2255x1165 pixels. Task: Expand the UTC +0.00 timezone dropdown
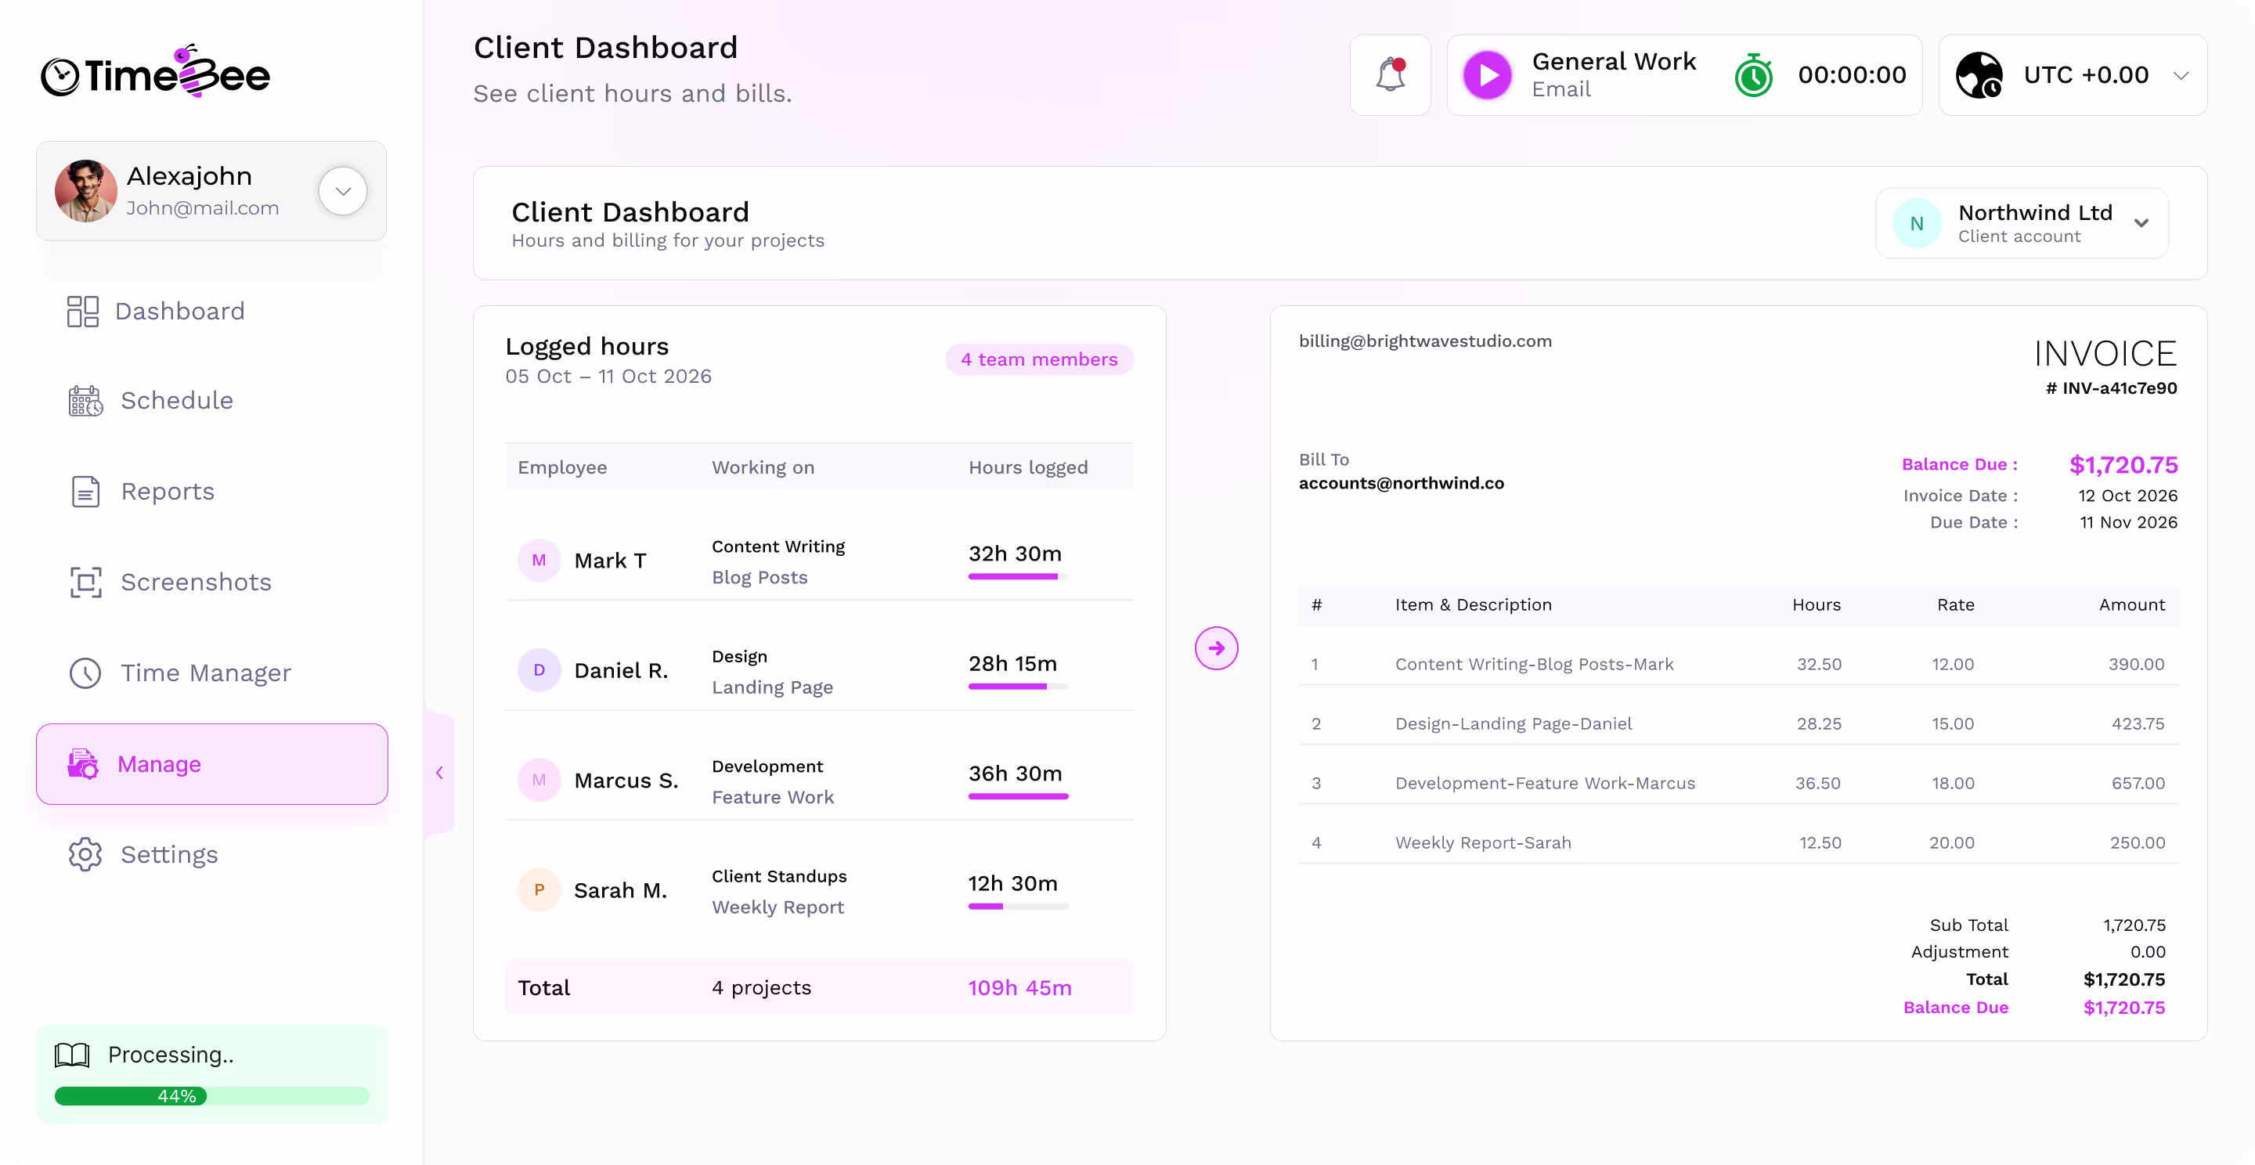coord(2181,75)
